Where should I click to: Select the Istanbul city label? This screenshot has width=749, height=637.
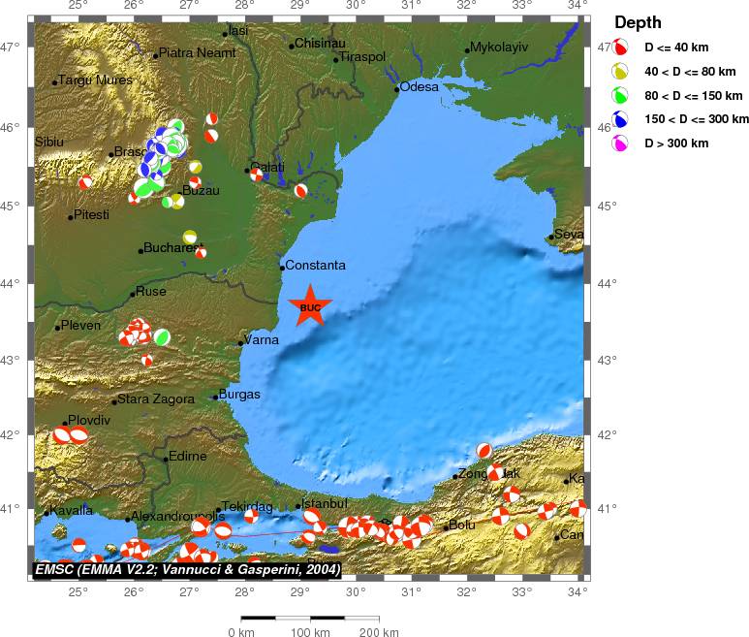click(324, 503)
